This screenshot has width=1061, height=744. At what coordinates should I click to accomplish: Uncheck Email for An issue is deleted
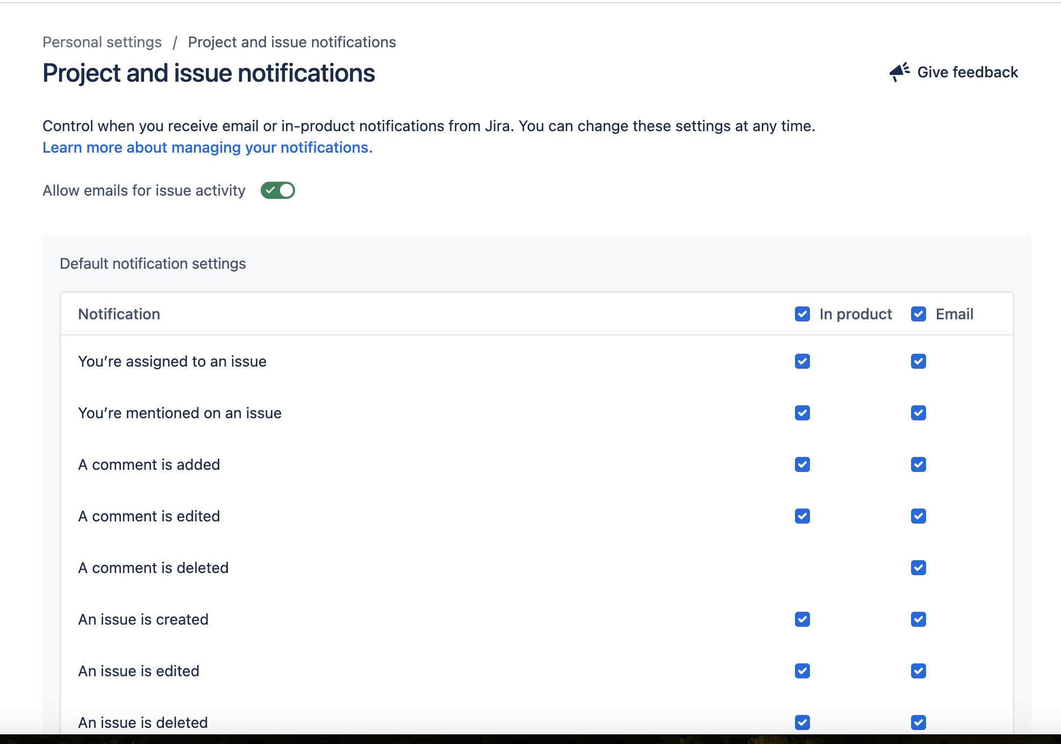[x=919, y=722]
